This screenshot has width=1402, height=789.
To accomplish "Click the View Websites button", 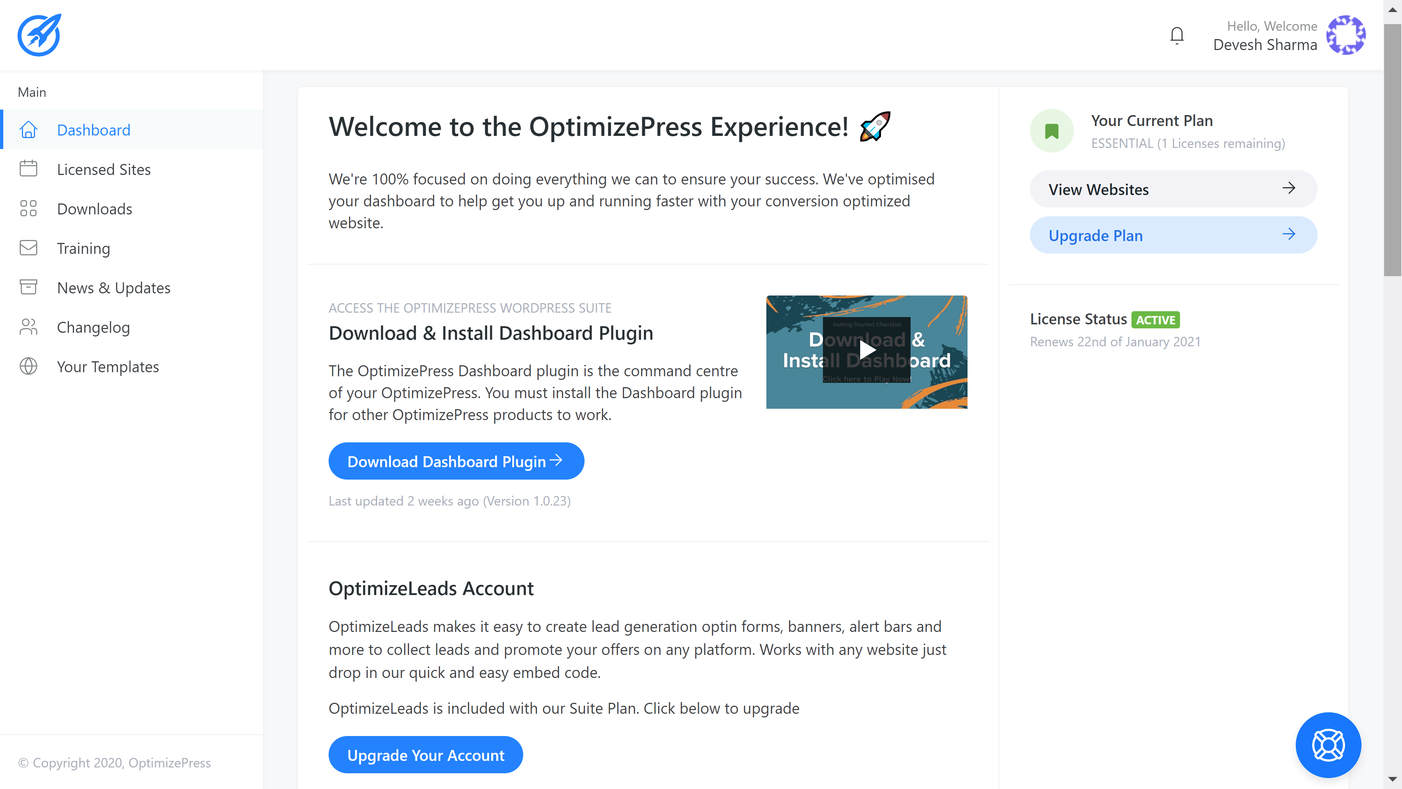I will (1173, 189).
